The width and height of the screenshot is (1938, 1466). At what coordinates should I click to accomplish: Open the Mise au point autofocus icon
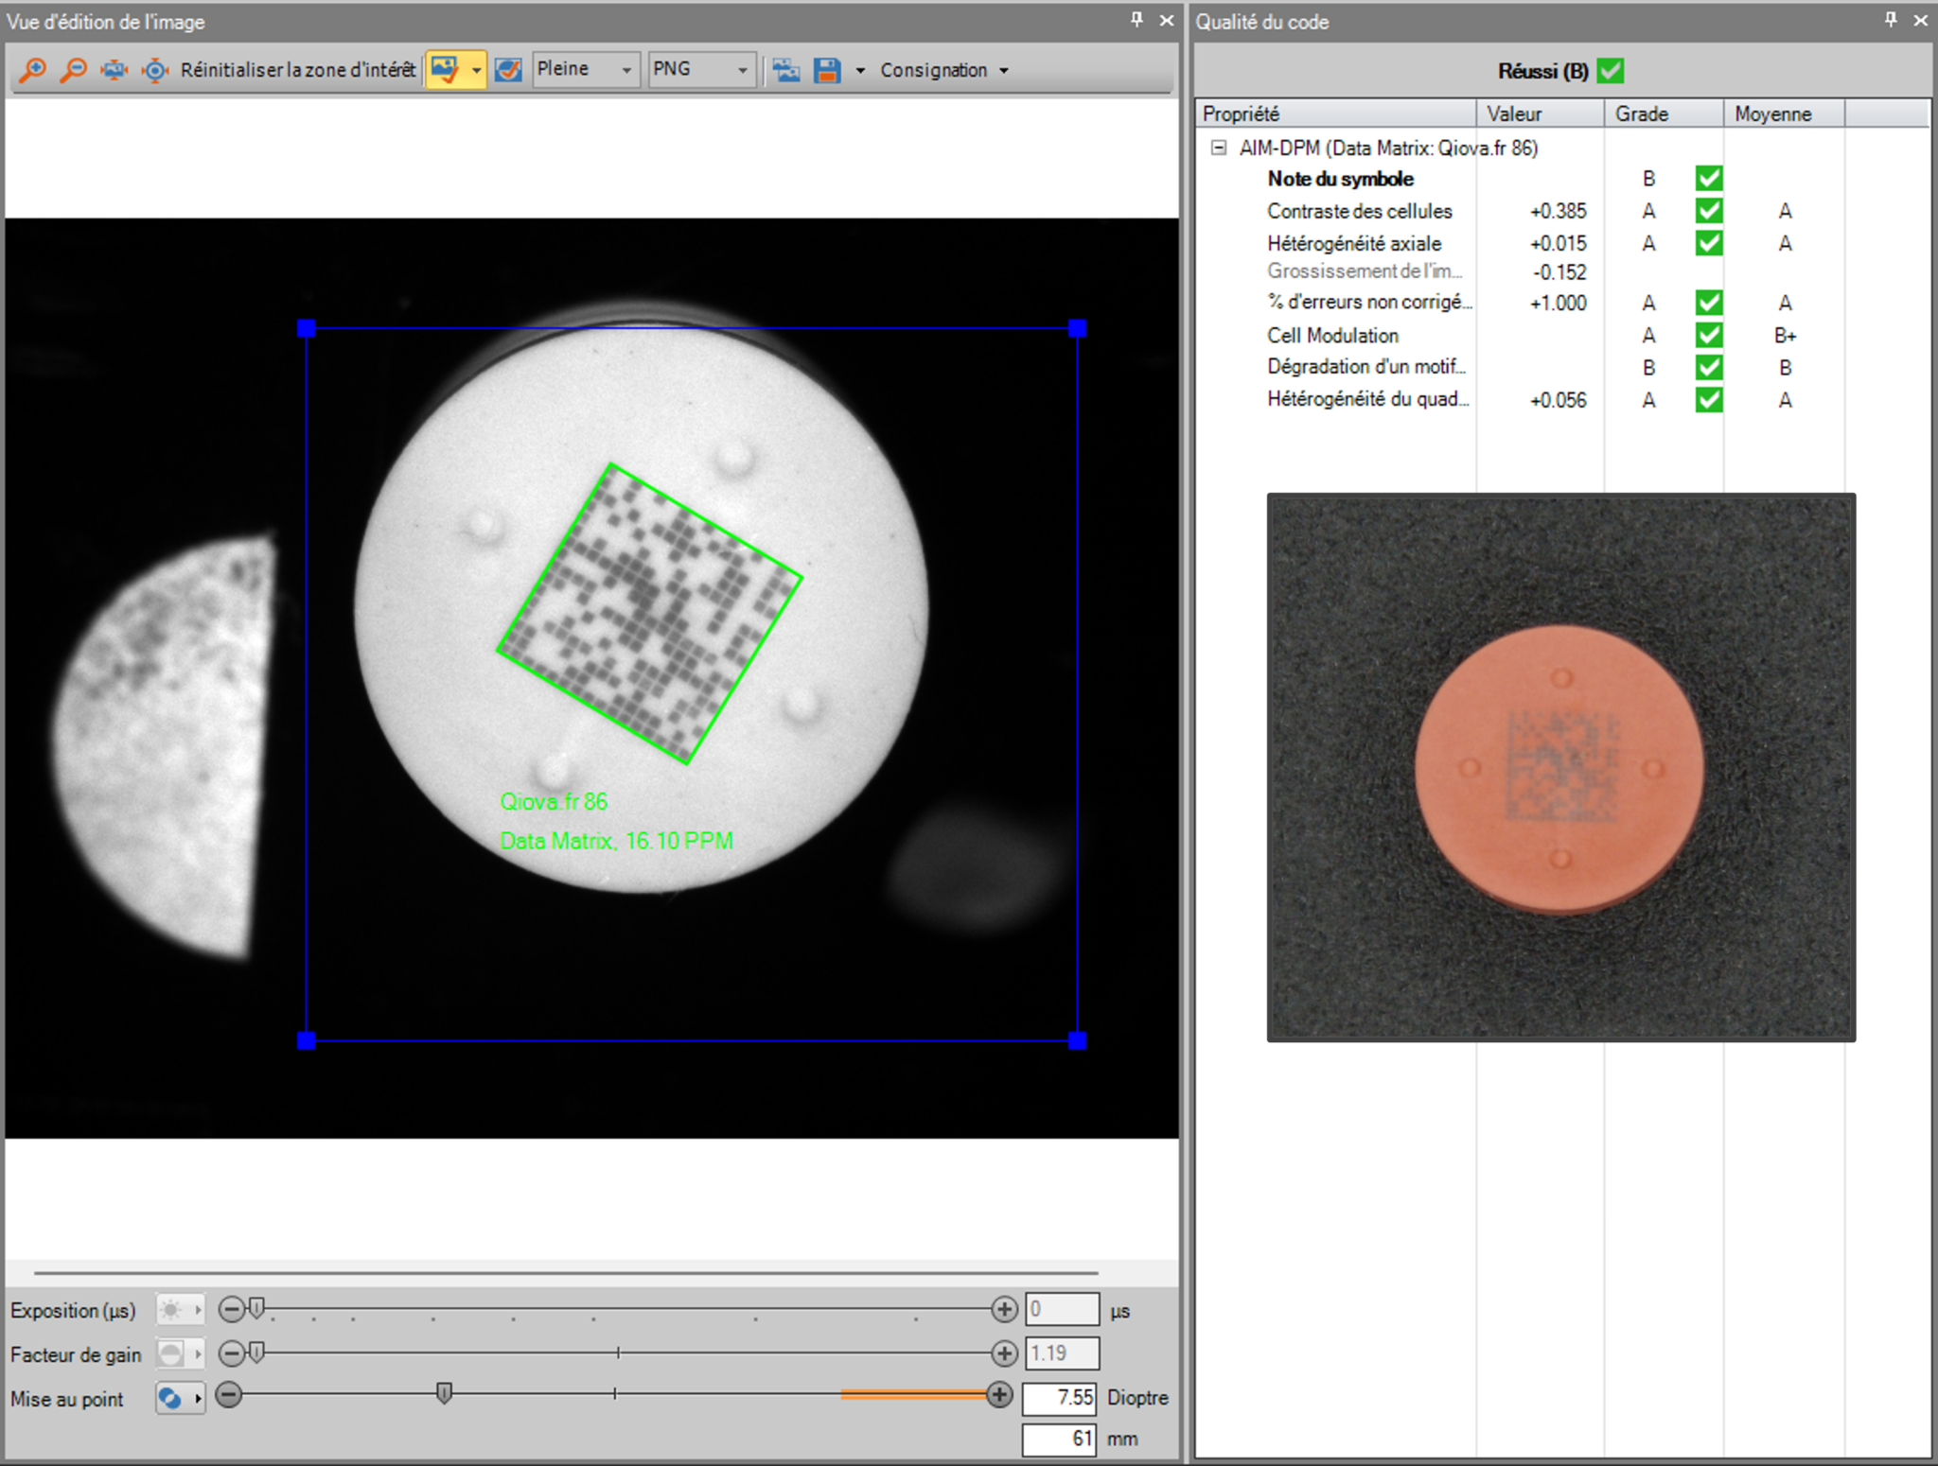coord(180,1398)
